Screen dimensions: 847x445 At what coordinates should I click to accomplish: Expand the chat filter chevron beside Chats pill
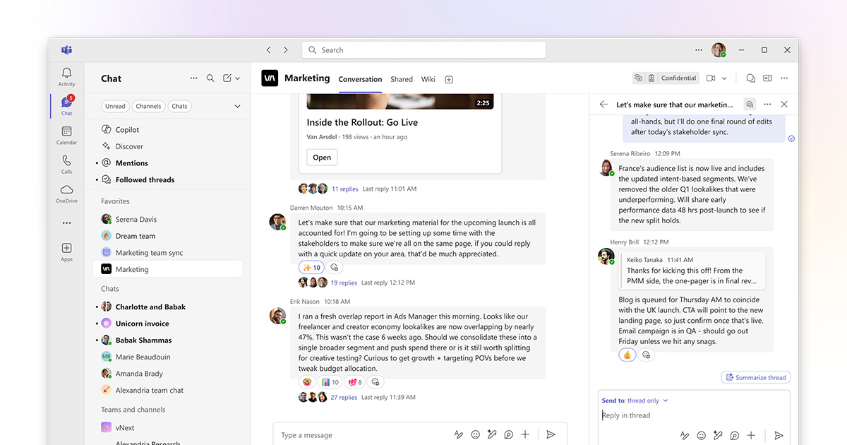click(237, 106)
